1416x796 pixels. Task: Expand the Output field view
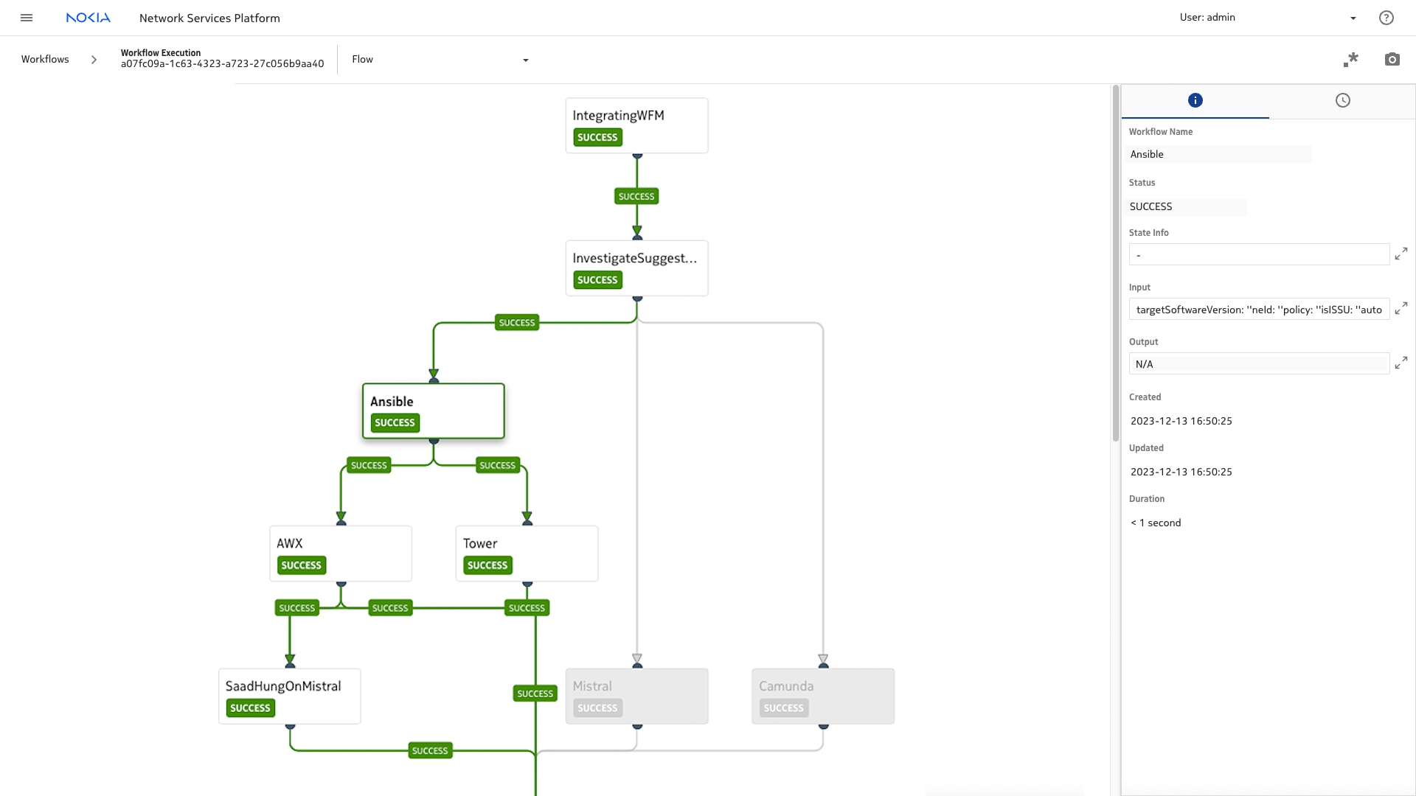tap(1401, 363)
